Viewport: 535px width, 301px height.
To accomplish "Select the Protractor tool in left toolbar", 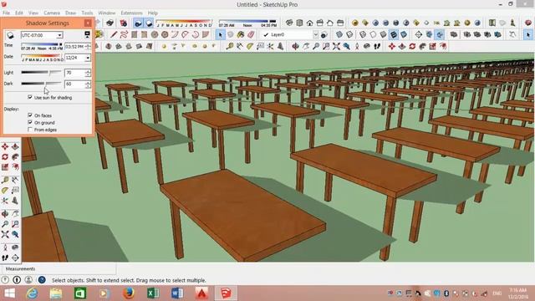I will coord(5,190).
